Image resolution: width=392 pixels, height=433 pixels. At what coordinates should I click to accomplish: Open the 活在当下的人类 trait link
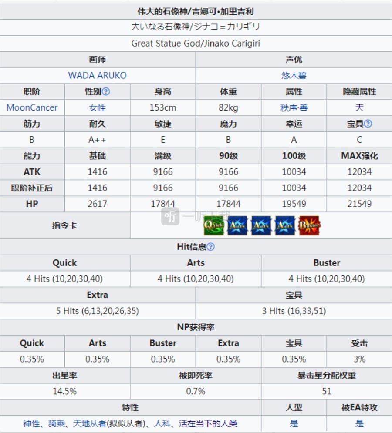click(x=208, y=423)
